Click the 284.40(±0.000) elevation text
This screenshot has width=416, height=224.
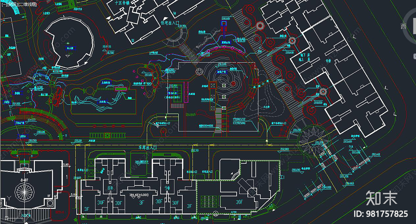139,195
